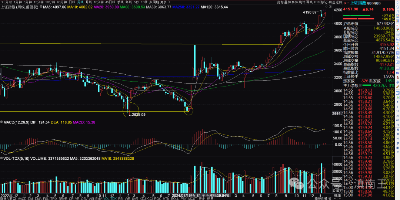Open F10 company info
Viewport: 400px width, 200px height.
click(317, 2)
